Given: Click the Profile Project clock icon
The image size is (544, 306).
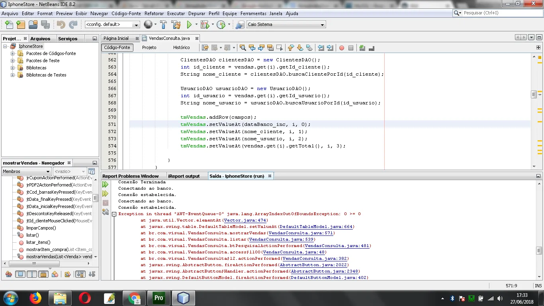Looking at the screenshot, I should click(x=221, y=25).
